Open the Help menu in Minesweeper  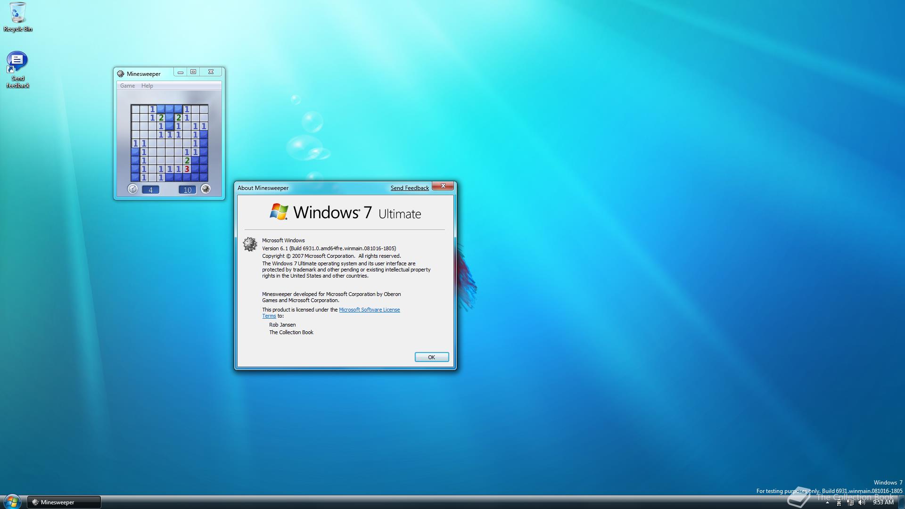pyautogui.click(x=147, y=86)
